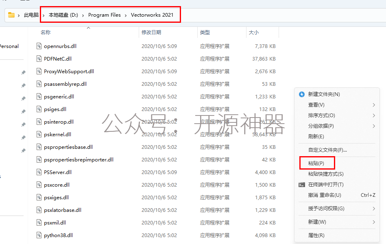The height and width of the screenshot is (244, 386).
Task: Click the psxcore.dll file icon
Action: 39,185
